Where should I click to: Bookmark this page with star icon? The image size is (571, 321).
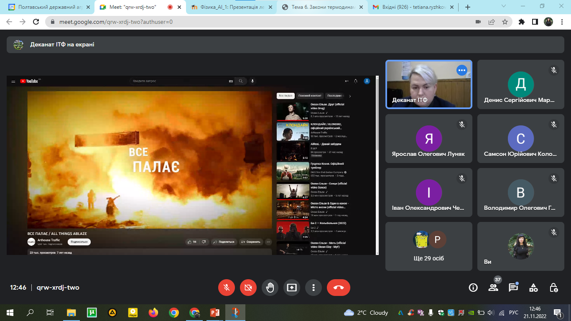pyautogui.click(x=505, y=22)
